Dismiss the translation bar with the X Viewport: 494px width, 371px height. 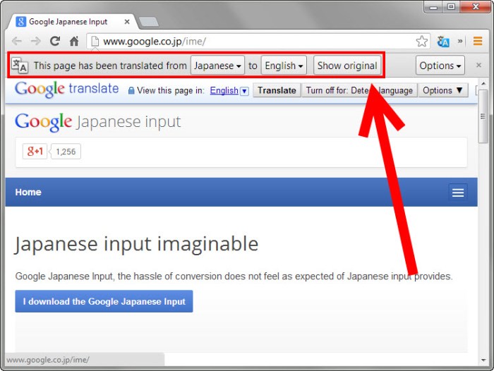[478, 66]
